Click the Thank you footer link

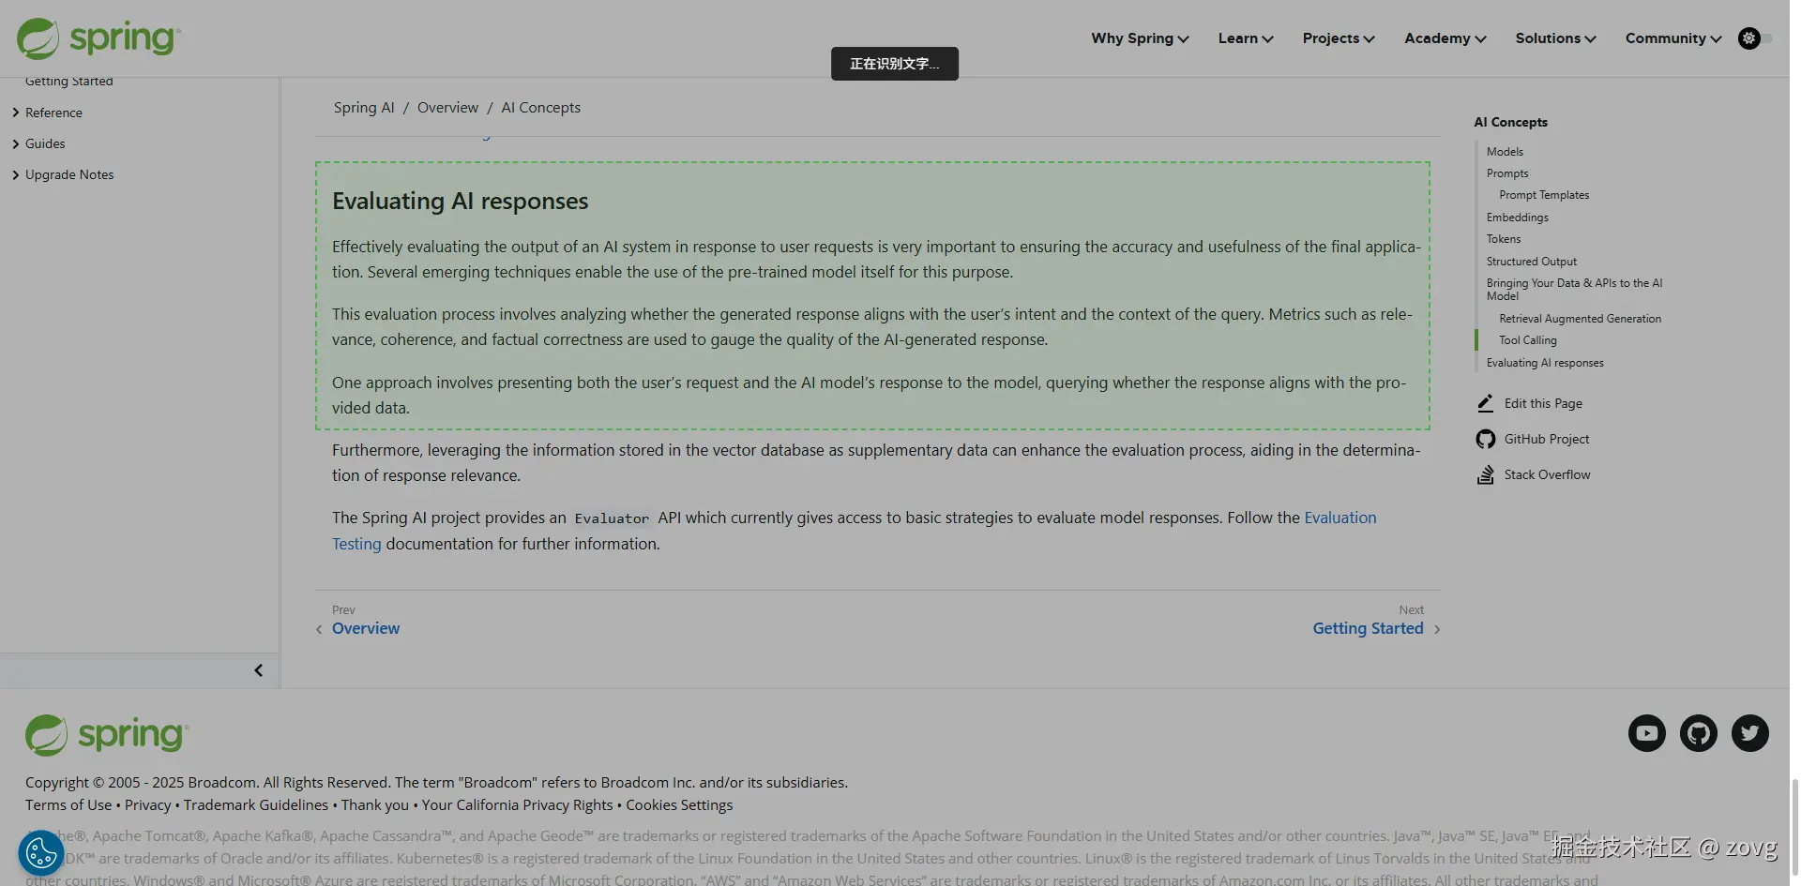(x=375, y=805)
